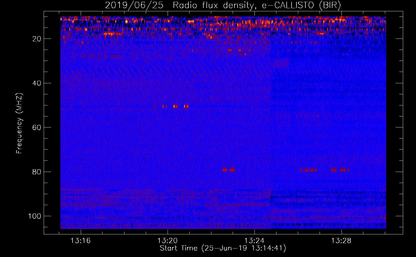Click the 60 MHz frequency tick label
Screen dimensions: 416x257
37,127
